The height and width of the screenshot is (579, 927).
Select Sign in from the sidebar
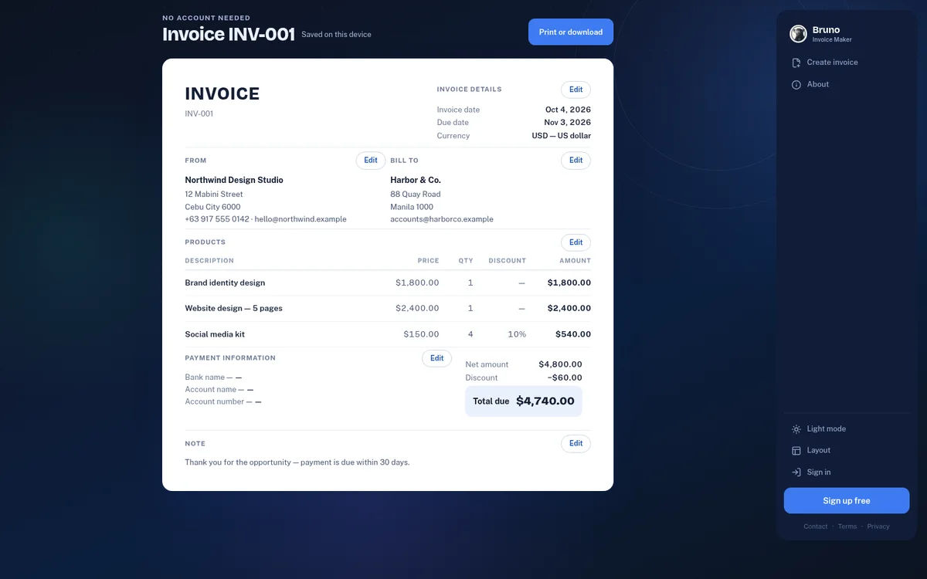pos(847,472)
